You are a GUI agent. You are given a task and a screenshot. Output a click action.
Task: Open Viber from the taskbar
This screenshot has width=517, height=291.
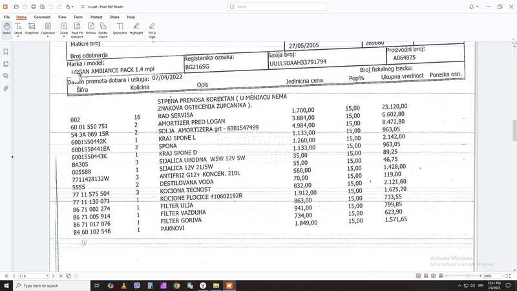[x=137, y=286]
